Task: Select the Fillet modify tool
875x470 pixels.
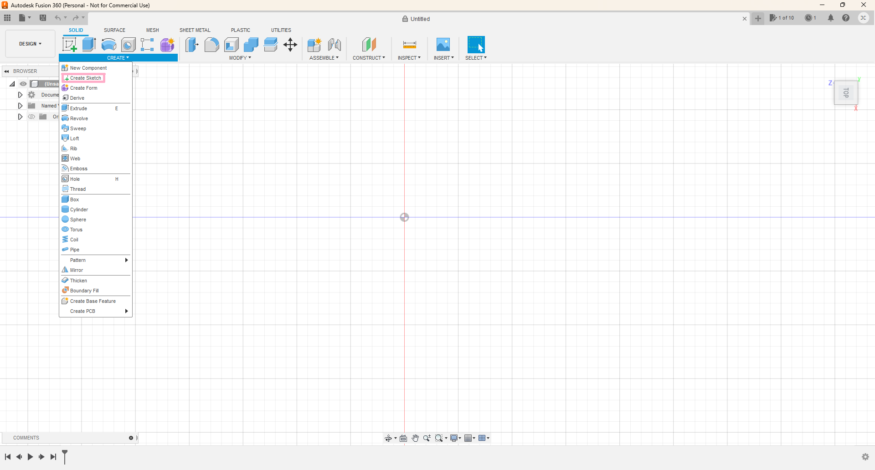Action: tap(211, 45)
